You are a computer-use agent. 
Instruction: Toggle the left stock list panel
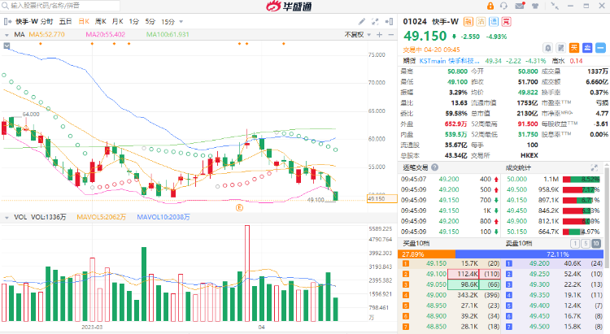pos(7,21)
